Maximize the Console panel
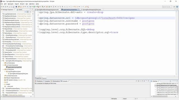Screen dimensions: 179x100 (149, 81)
